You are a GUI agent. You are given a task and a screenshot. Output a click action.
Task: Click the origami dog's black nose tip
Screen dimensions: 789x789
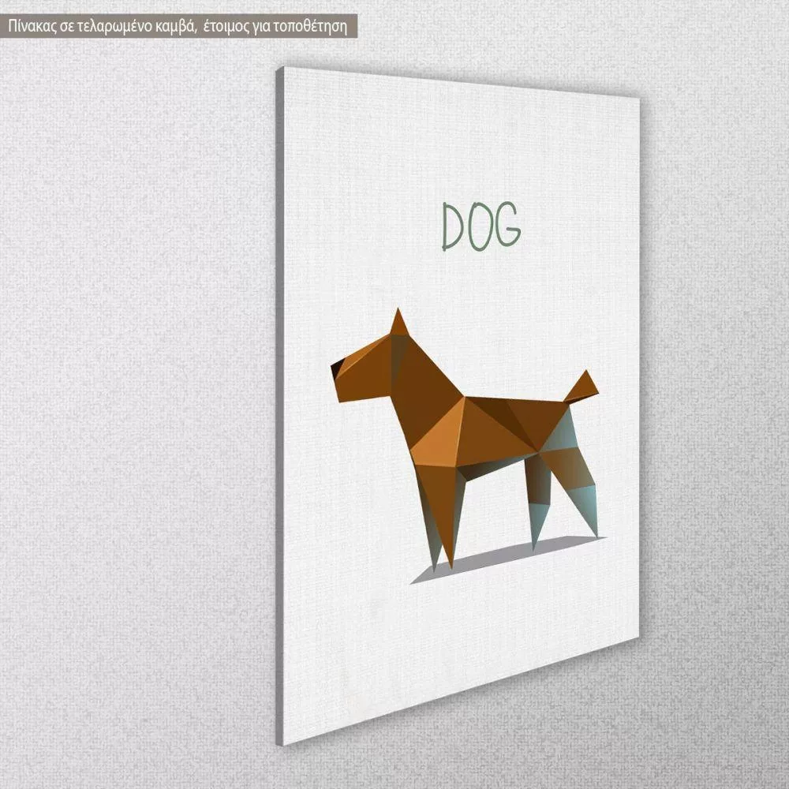tap(335, 365)
